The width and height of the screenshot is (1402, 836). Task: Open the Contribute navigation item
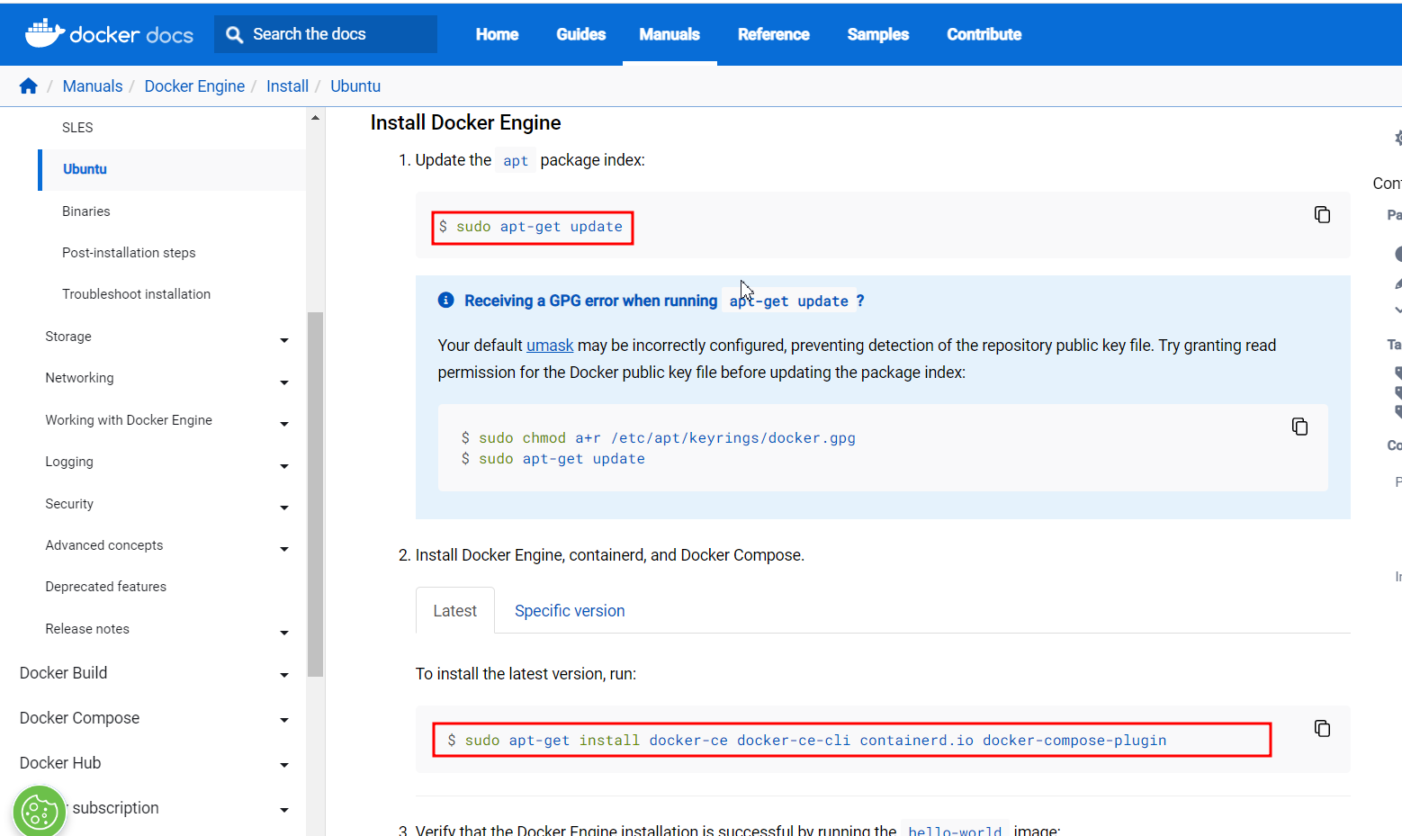pyautogui.click(x=984, y=34)
